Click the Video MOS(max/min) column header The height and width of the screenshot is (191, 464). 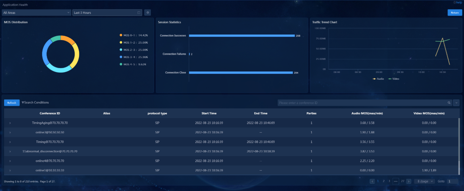(x=429, y=113)
